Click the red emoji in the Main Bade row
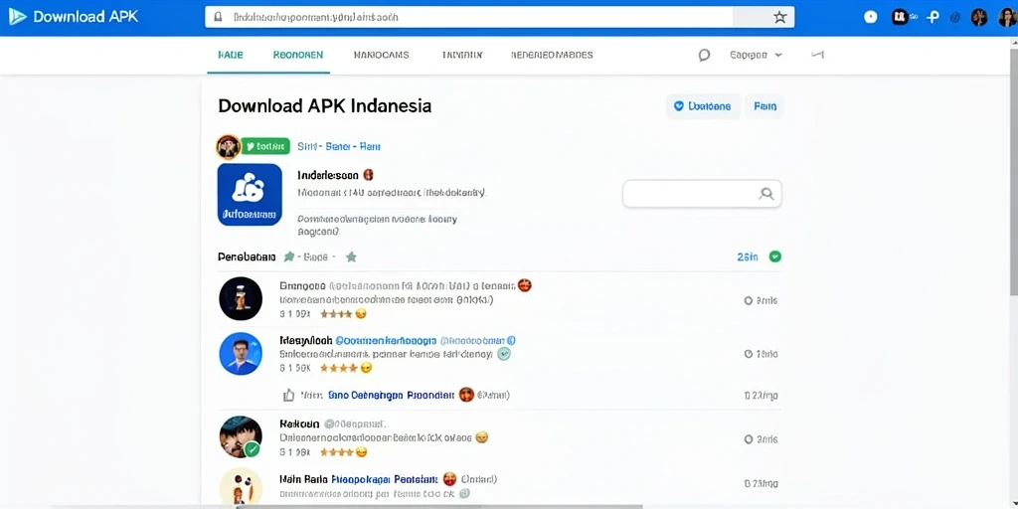 449,480
